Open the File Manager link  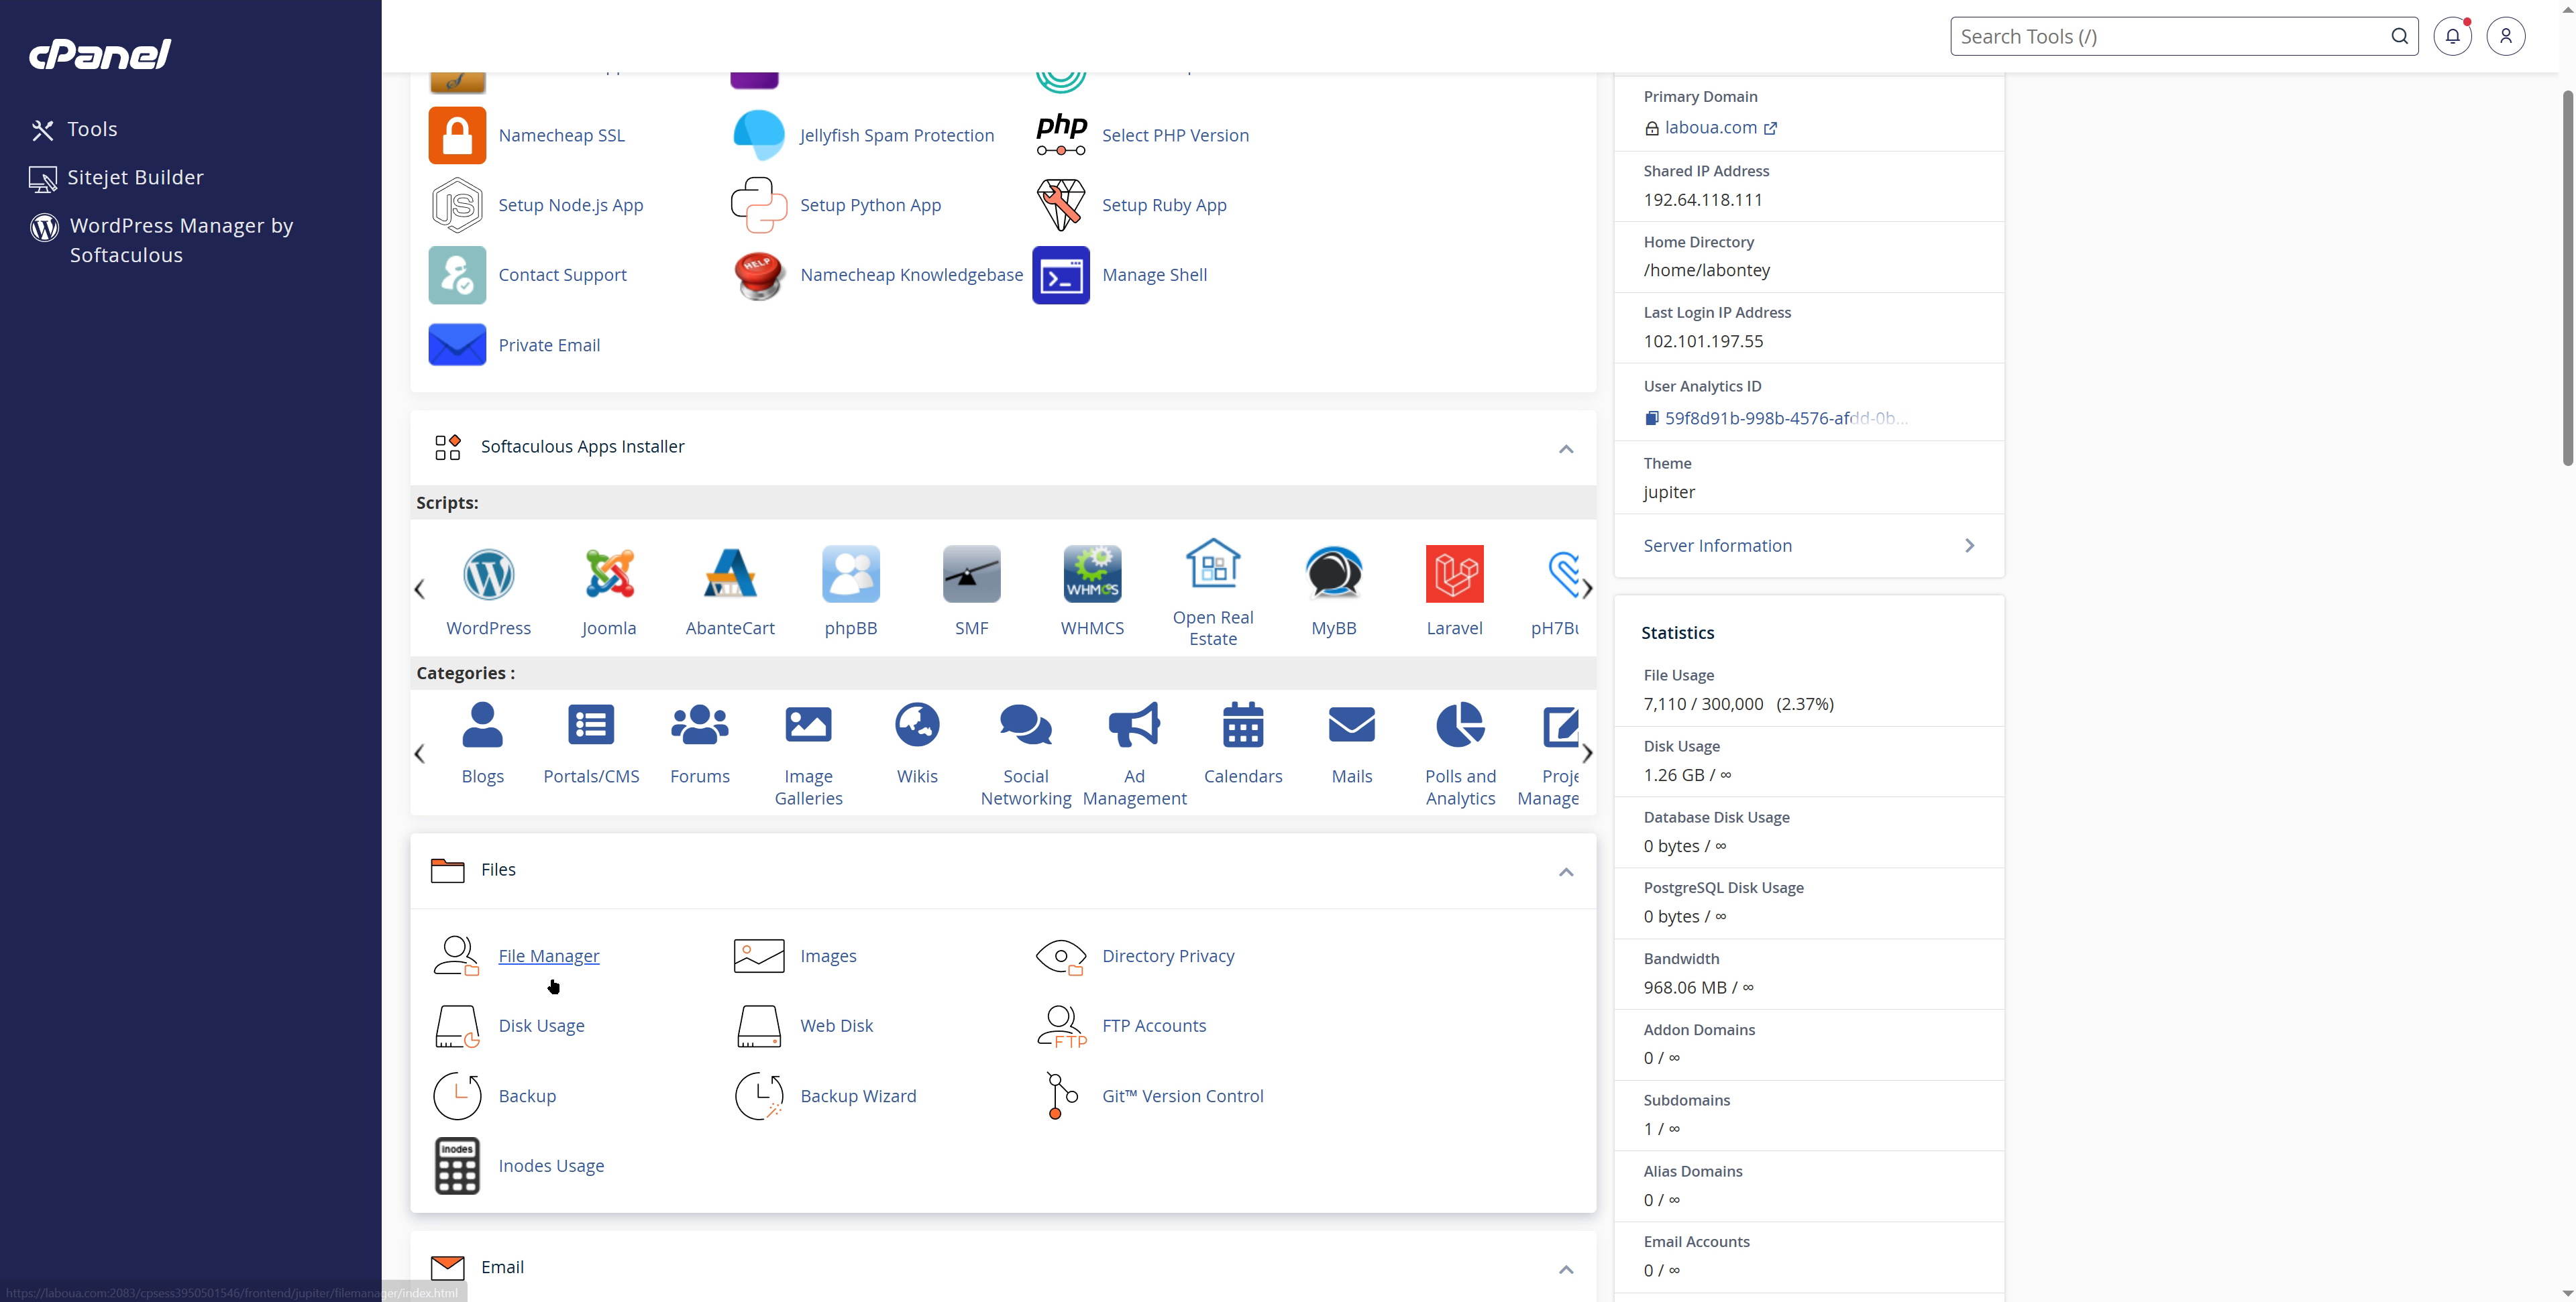click(548, 956)
